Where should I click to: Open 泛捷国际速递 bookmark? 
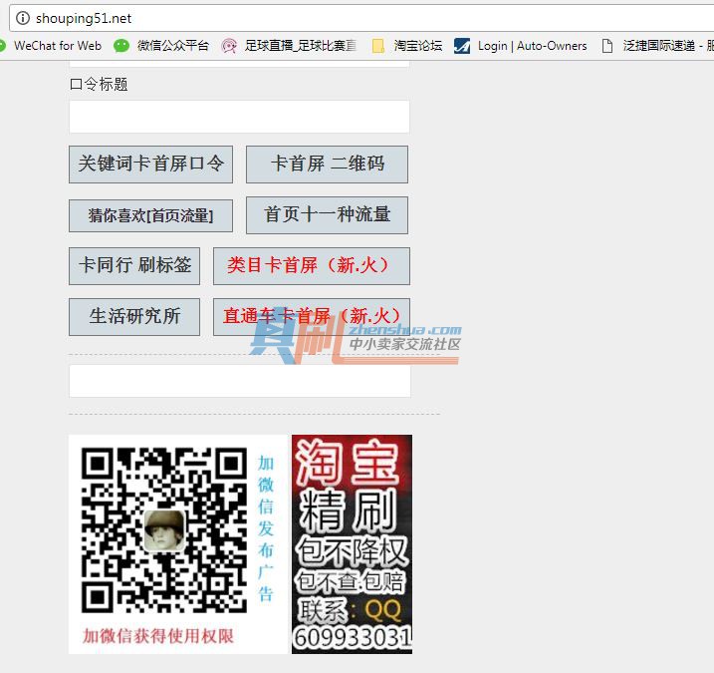(x=668, y=46)
